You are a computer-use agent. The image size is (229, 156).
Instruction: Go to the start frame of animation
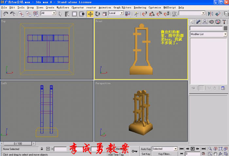click(182, 148)
